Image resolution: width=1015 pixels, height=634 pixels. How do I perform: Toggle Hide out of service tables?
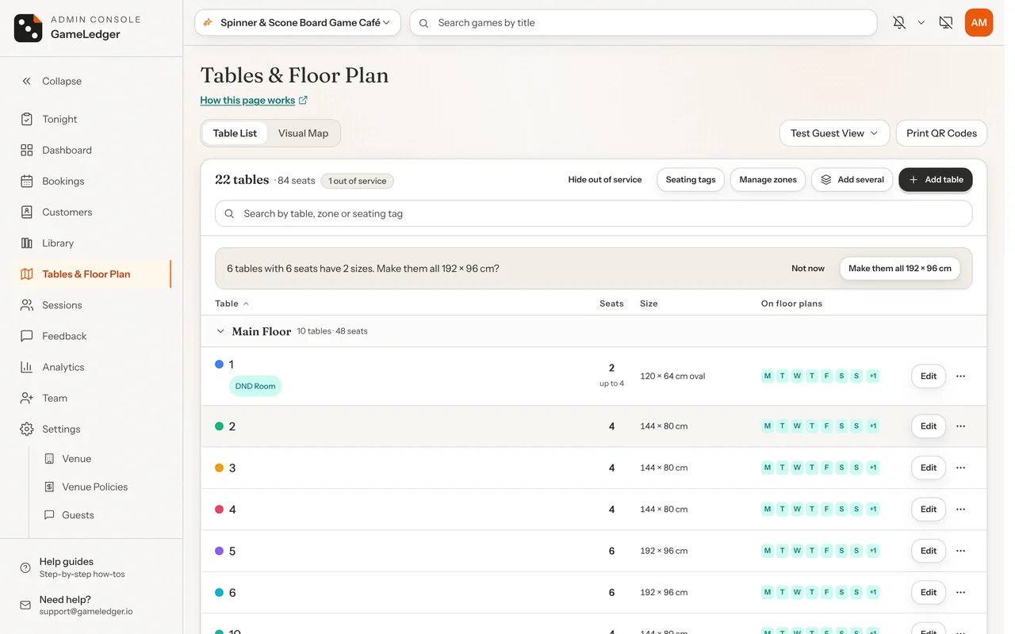coord(605,180)
